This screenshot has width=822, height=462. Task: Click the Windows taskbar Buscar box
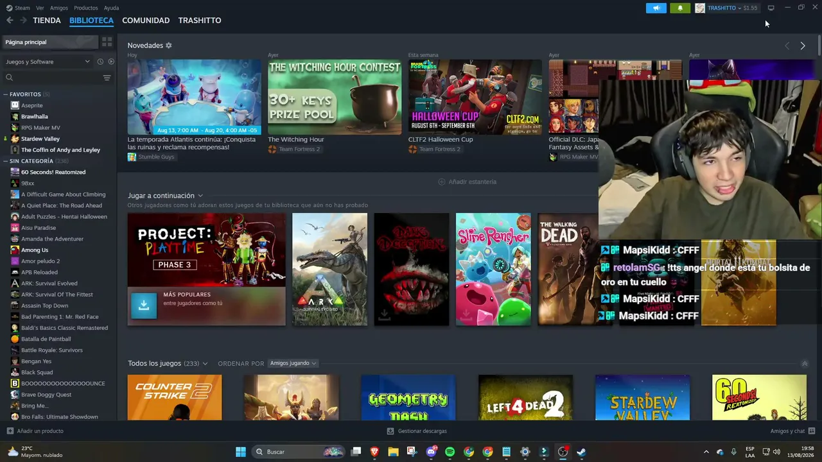[299, 452]
